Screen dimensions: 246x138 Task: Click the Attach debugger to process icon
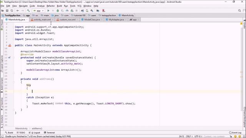click(x=72, y=11)
